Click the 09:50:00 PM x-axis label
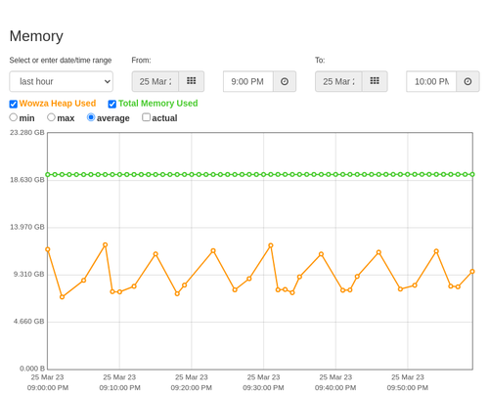489x394 pixels. point(408,388)
